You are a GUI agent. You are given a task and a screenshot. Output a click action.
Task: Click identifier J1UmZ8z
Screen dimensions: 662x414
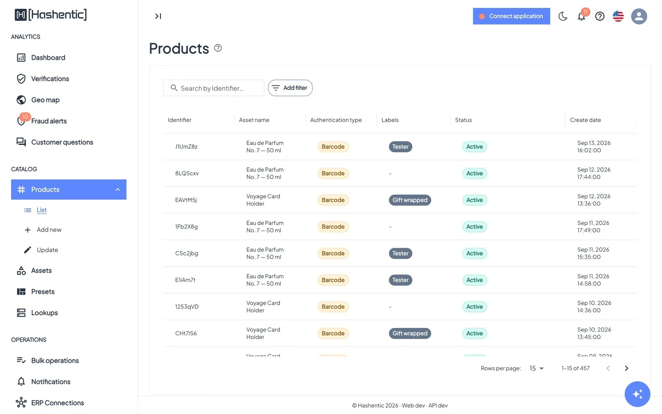(186, 147)
